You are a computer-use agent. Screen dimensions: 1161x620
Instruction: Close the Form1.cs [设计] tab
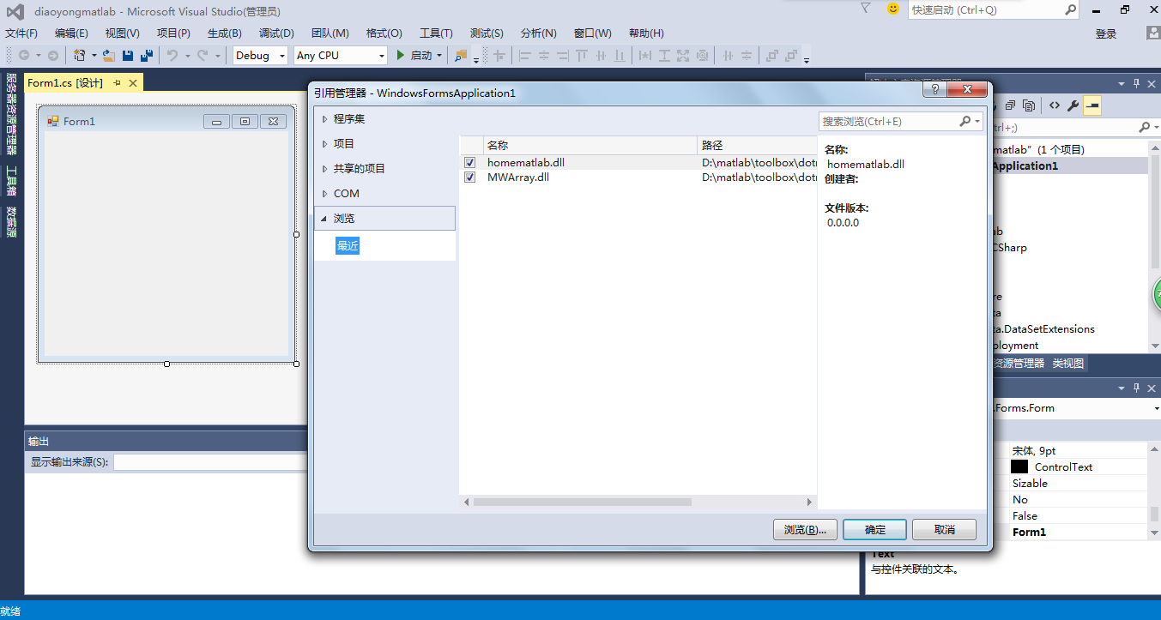click(134, 83)
